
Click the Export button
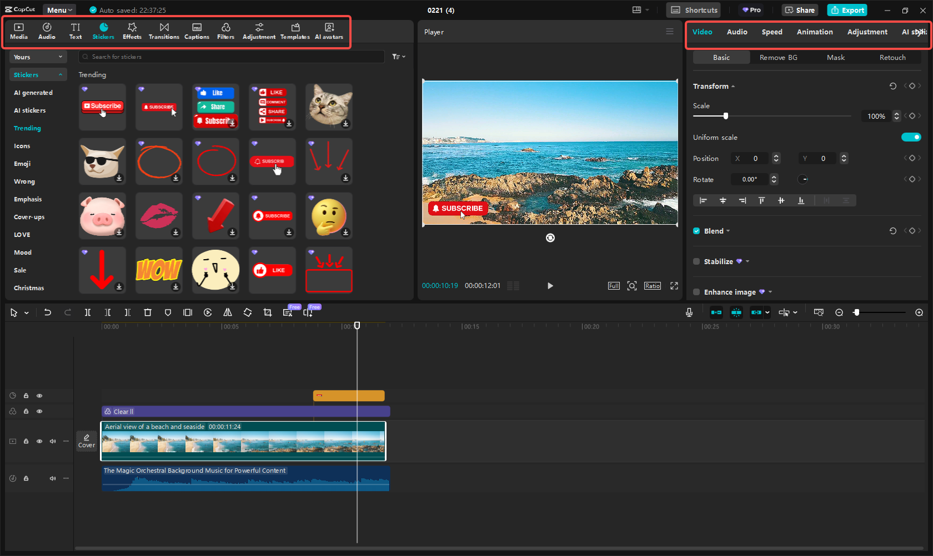tap(847, 10)
